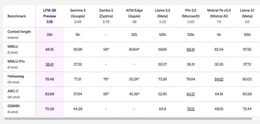Click the Zamba 2 (Zyphra) column header
The height and width of the screenshot is (124, 260).
(106, 16)
